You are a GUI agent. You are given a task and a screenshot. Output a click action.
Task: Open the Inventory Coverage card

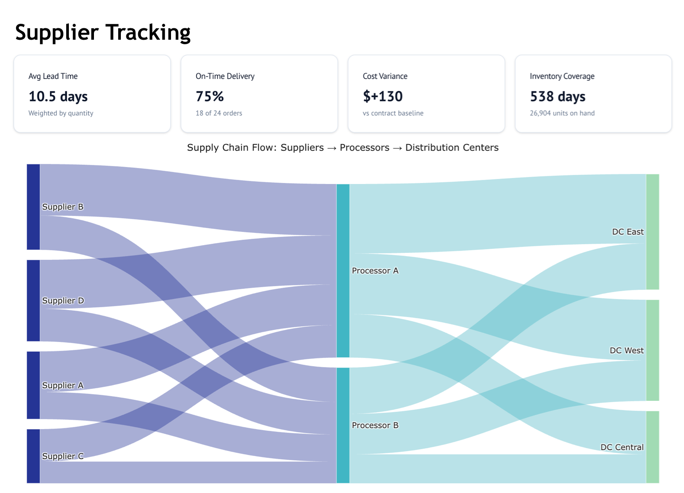593,94
